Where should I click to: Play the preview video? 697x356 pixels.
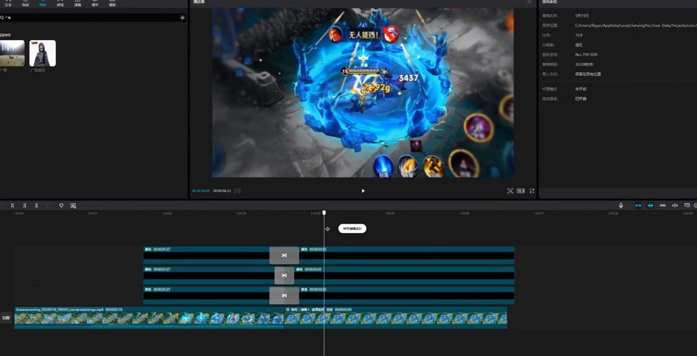coord(363,191)
